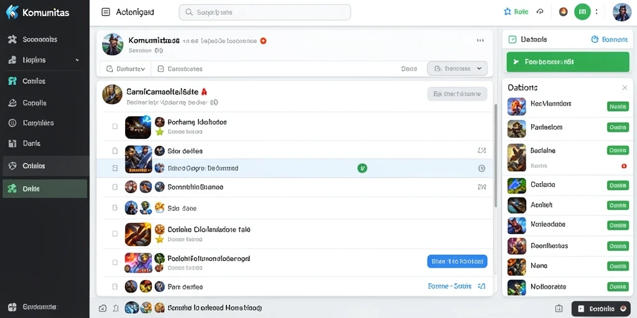The height and width of the screenshot is (318, 637).
Task: Click the search input field
Action: tap(265, 12)
